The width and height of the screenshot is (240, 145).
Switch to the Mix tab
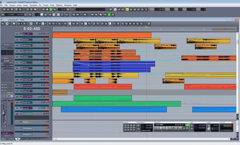tap(30, 139)
